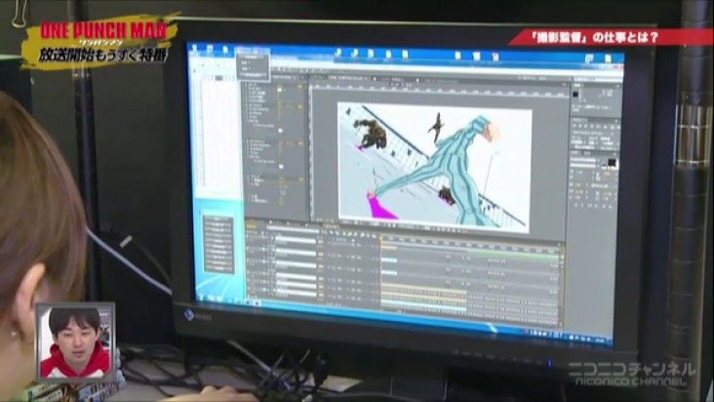Click the small gray gadget list on the desktop
This screenshot has height=402, width=714.
click(x=218, y=245)
